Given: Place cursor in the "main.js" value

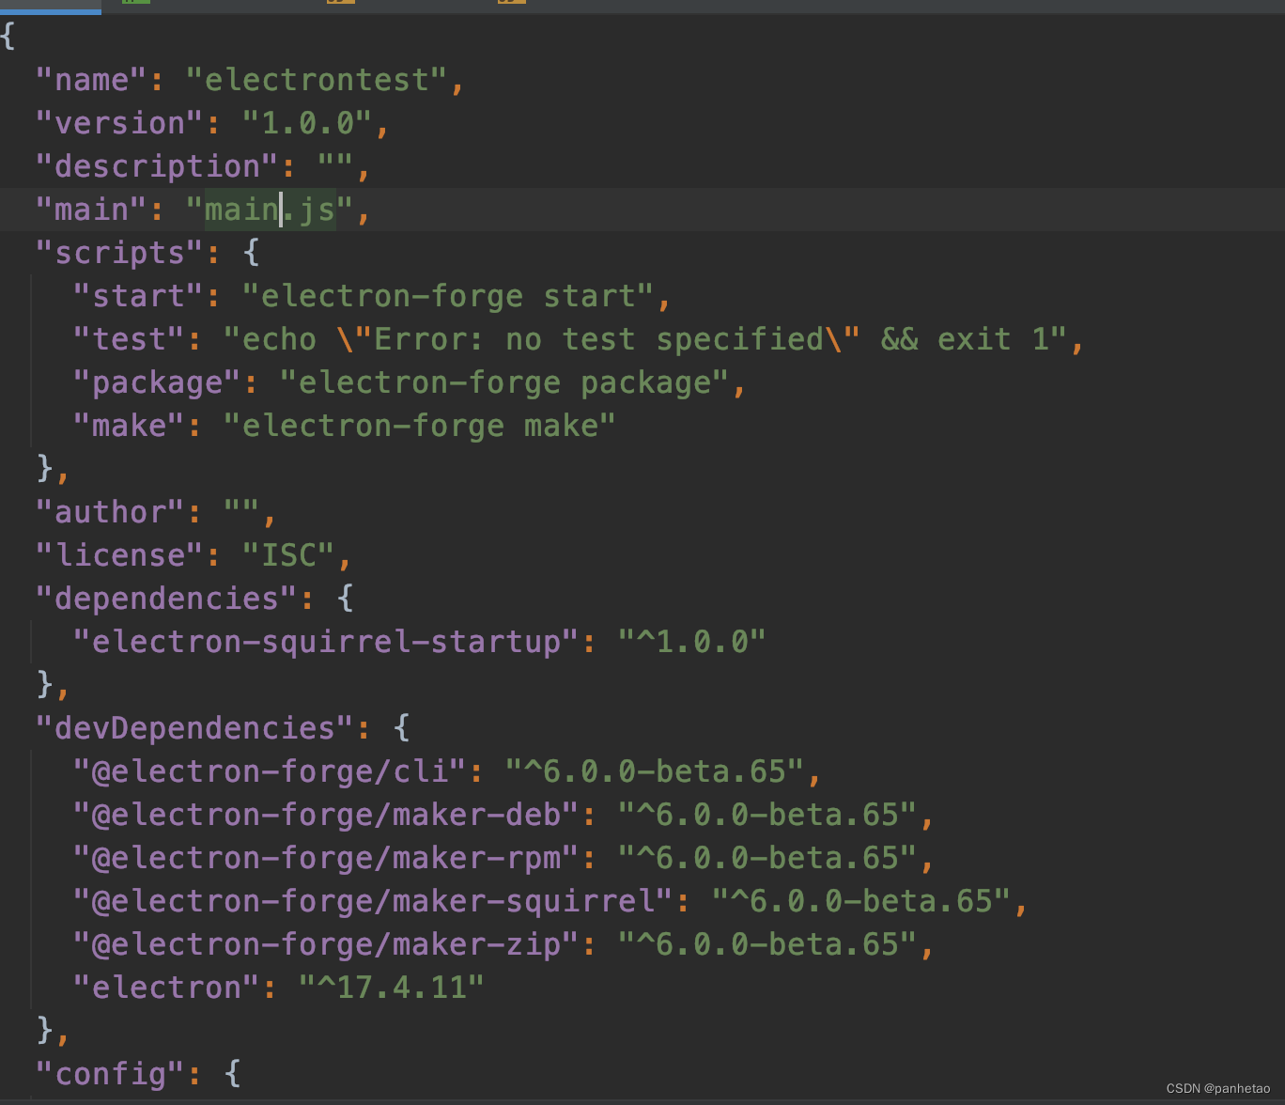Looking at the screenshot, I should pos(268,209).
